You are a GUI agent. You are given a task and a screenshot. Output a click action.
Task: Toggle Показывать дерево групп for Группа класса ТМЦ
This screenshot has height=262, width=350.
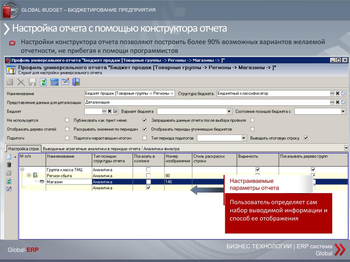(x=313, y=170)
